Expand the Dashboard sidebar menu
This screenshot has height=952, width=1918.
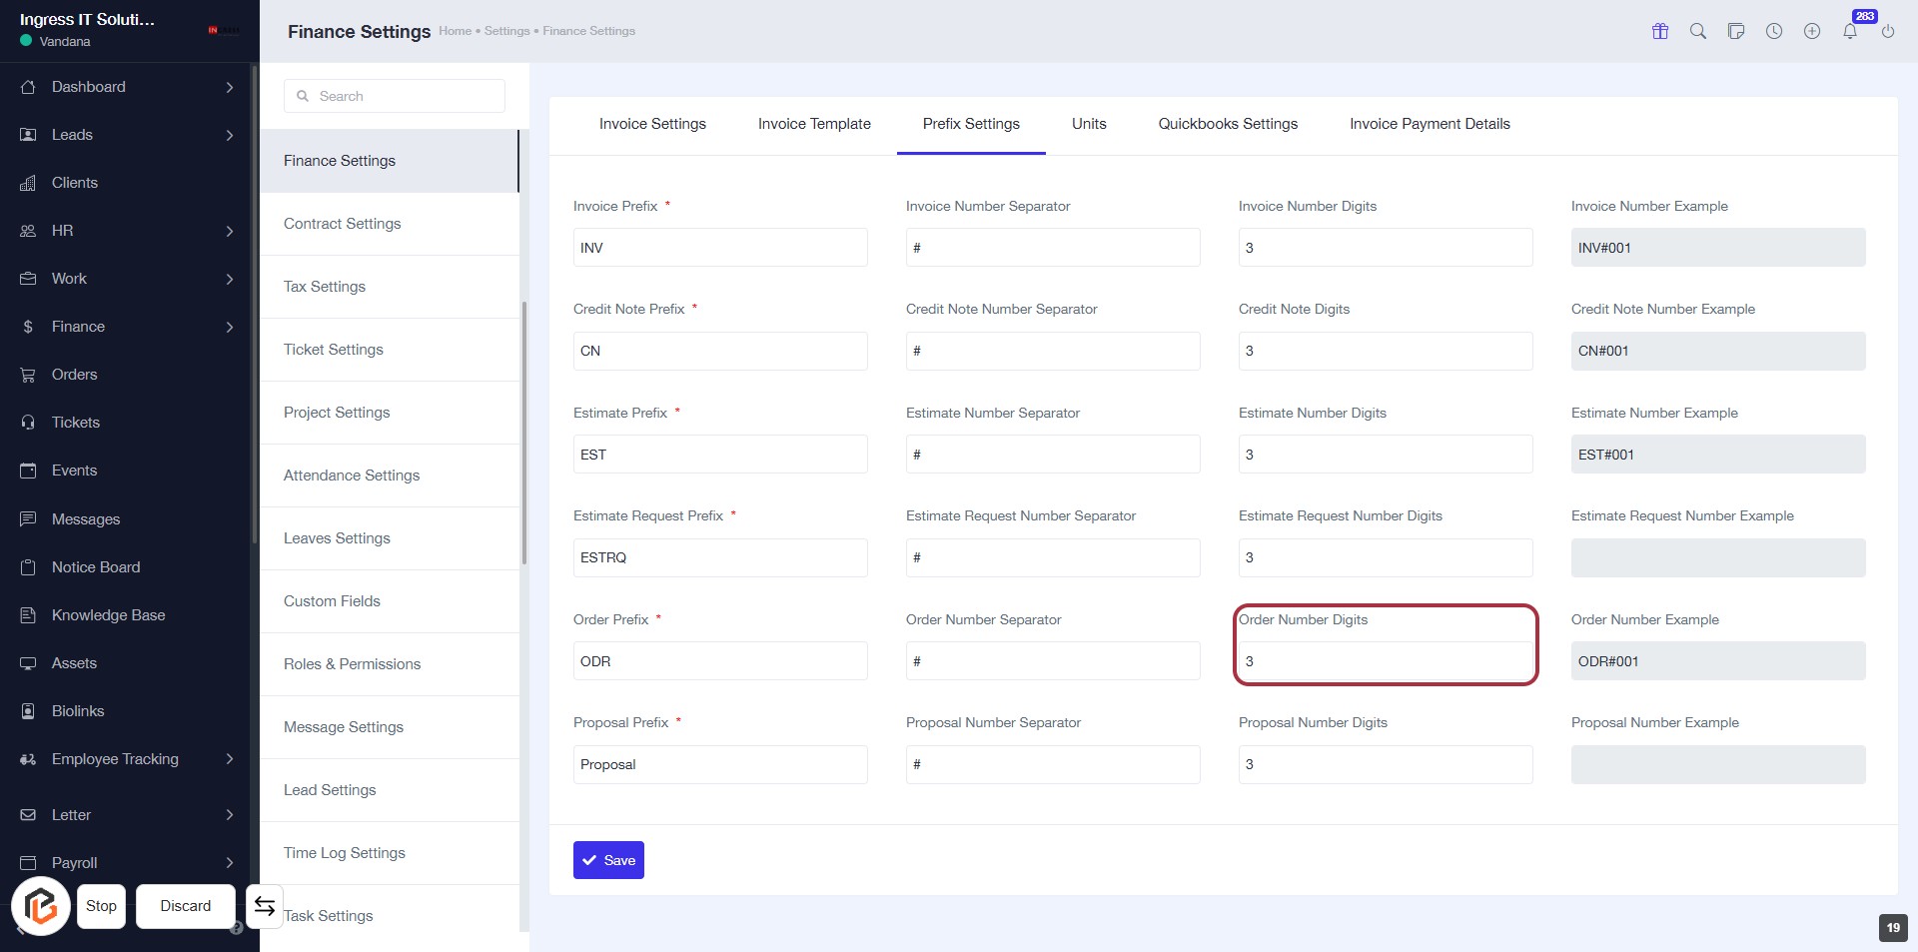point(229,87)
